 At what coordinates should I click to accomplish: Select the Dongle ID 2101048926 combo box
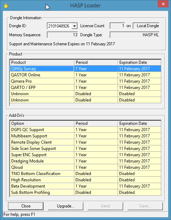[x=62, y=26]
